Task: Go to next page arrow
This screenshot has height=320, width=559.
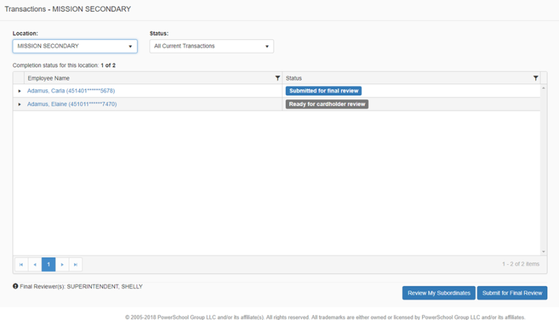Action: point(62,265)
